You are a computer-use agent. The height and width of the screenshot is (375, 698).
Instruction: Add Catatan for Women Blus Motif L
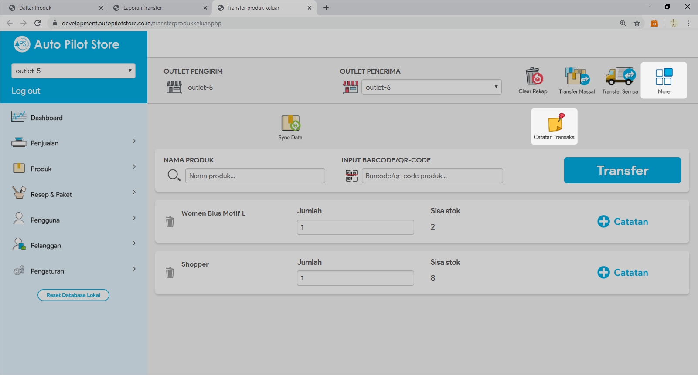623,222
